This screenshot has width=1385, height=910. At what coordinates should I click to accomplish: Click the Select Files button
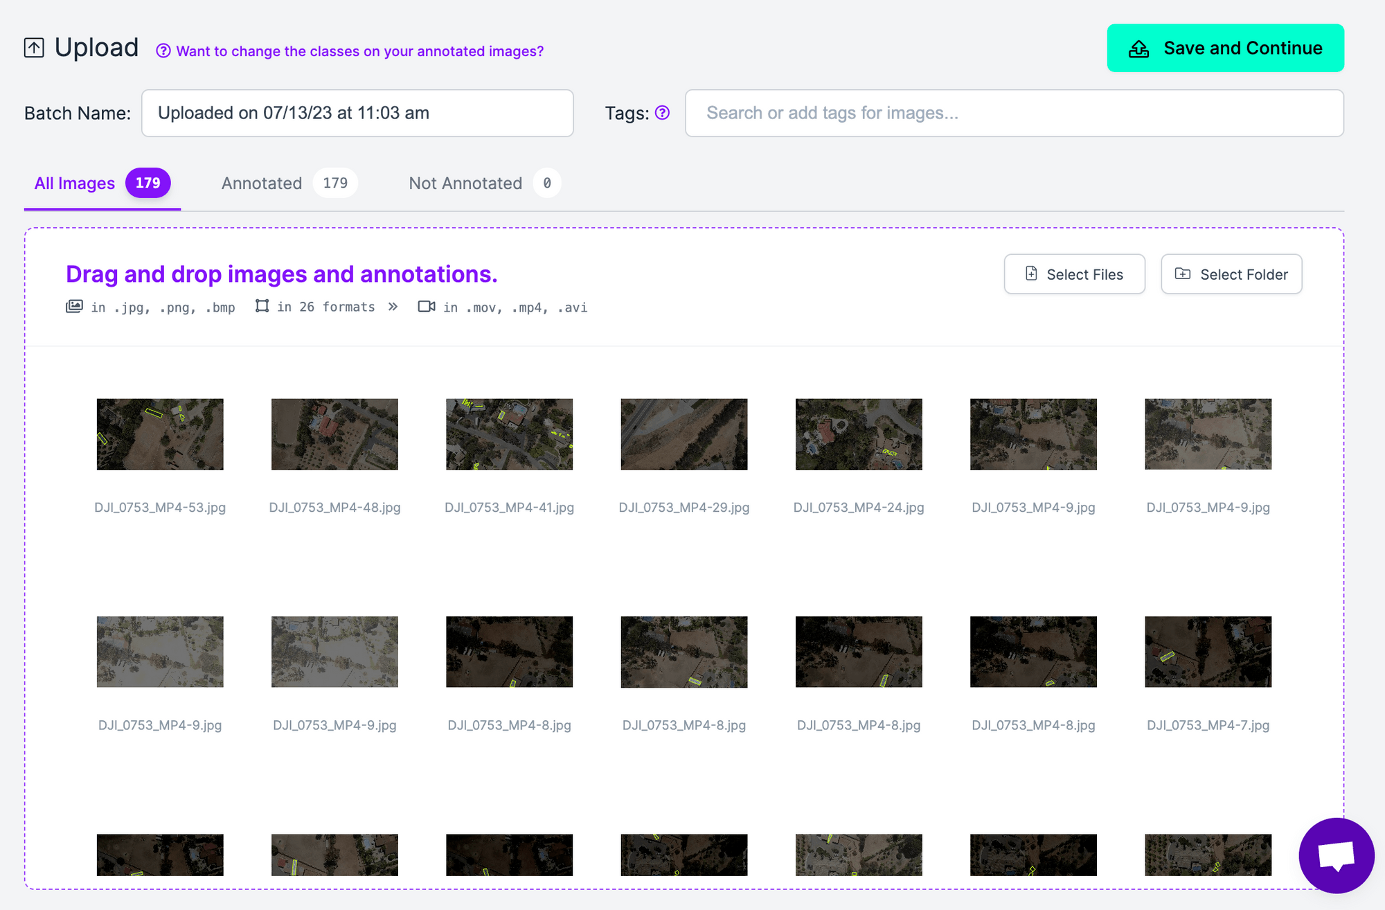pyautogui.click(x=1074, y=274)
